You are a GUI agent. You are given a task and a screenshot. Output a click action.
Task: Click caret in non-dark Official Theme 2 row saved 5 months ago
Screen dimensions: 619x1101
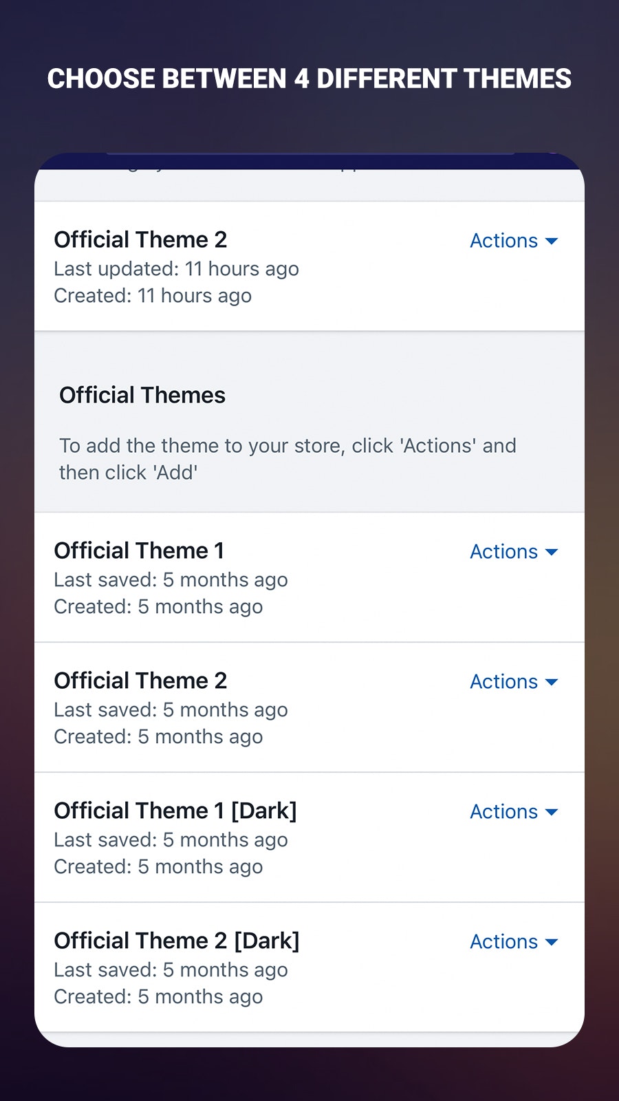click(x=552, y=683)
